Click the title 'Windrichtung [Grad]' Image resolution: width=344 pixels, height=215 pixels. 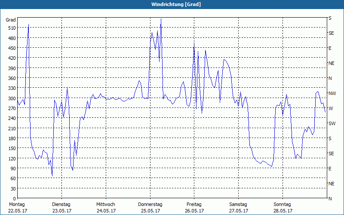176,4
